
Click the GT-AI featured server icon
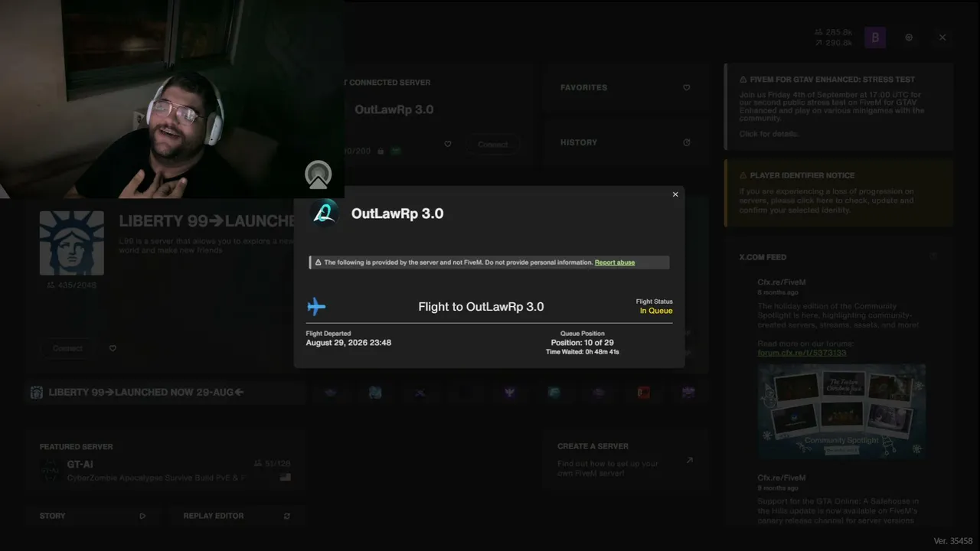[50, 471]
